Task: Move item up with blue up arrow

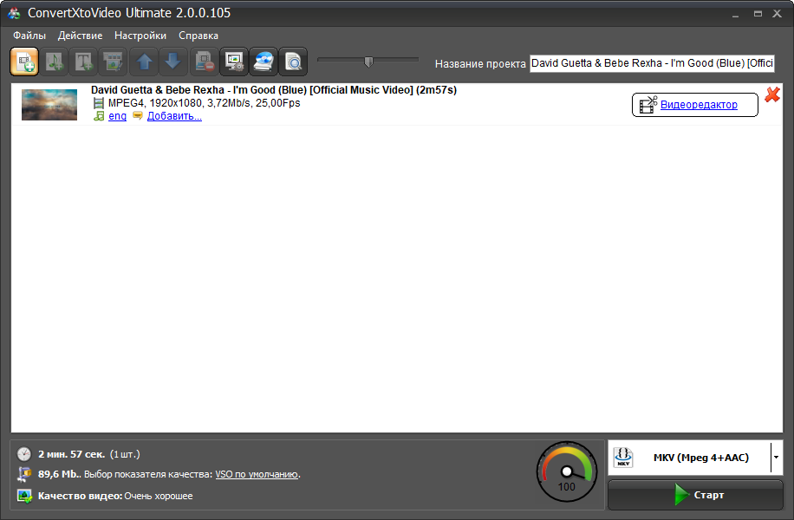Action: click(144, 62)
